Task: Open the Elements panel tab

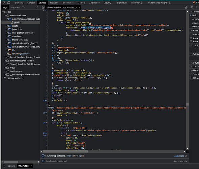Action: coord(19,3)
